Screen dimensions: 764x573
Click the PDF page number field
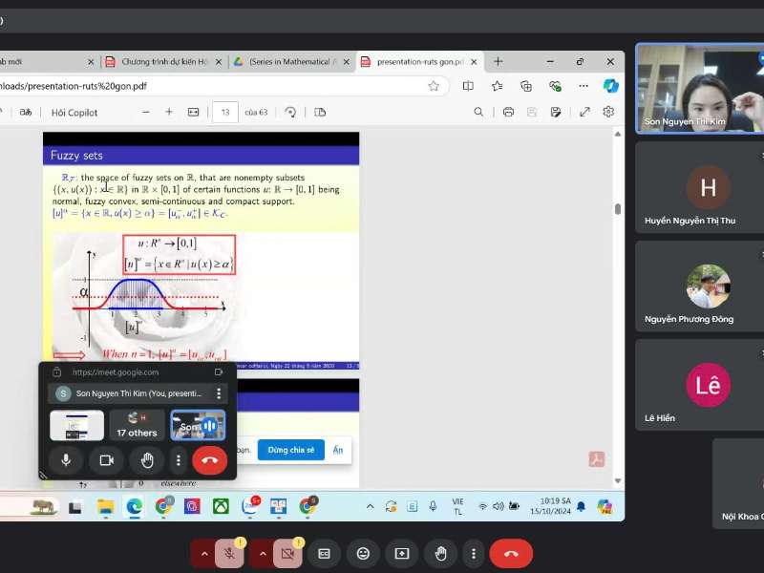224,112
